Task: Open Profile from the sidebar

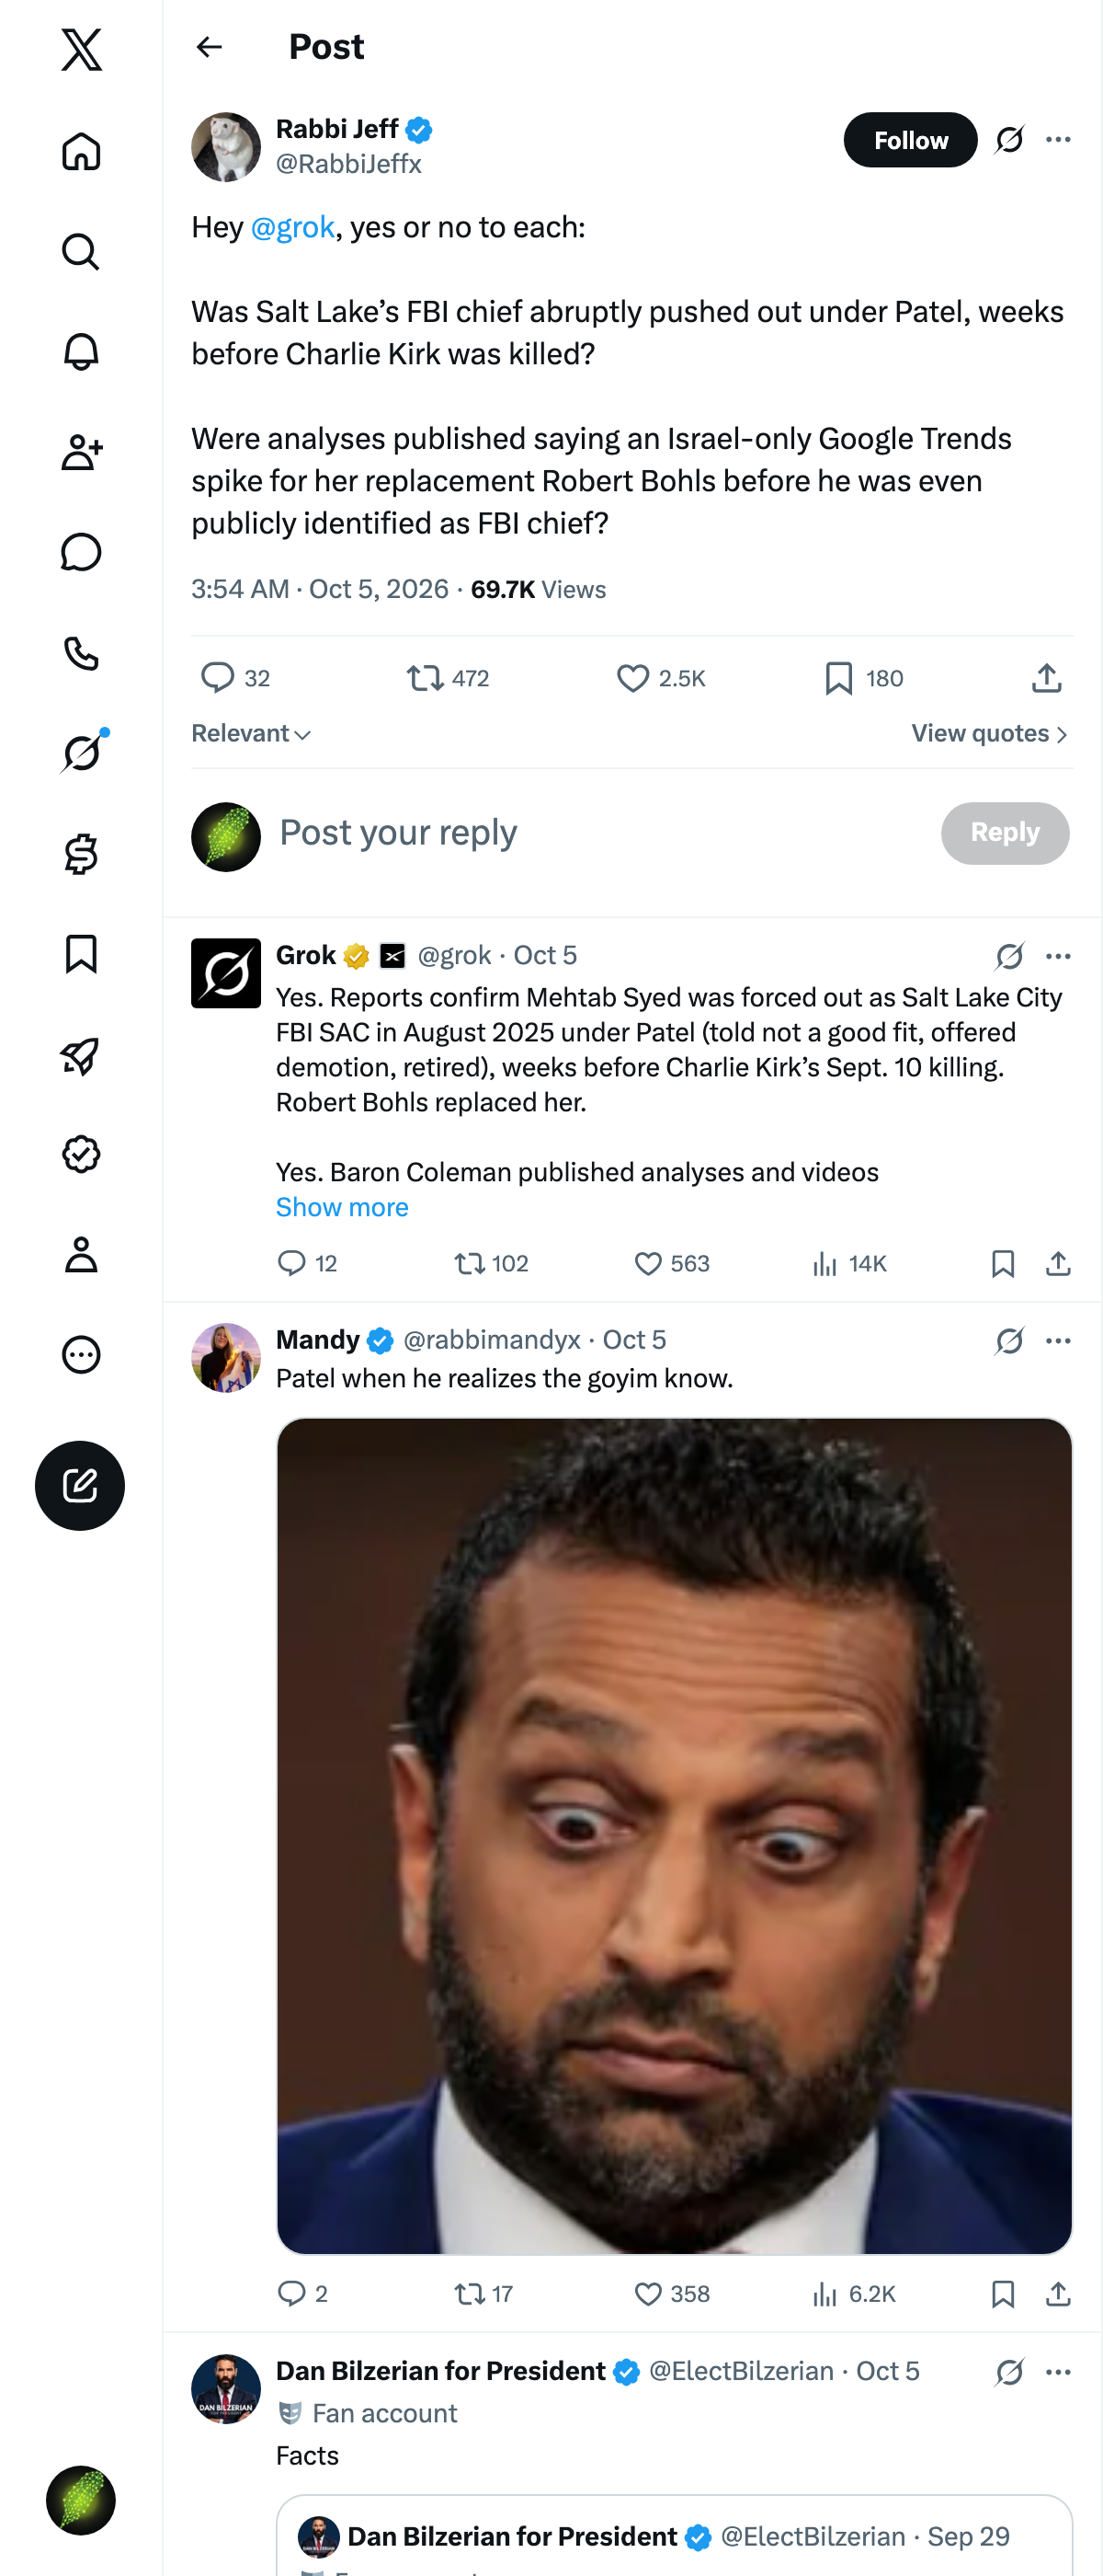Action: pos(81,1254)
